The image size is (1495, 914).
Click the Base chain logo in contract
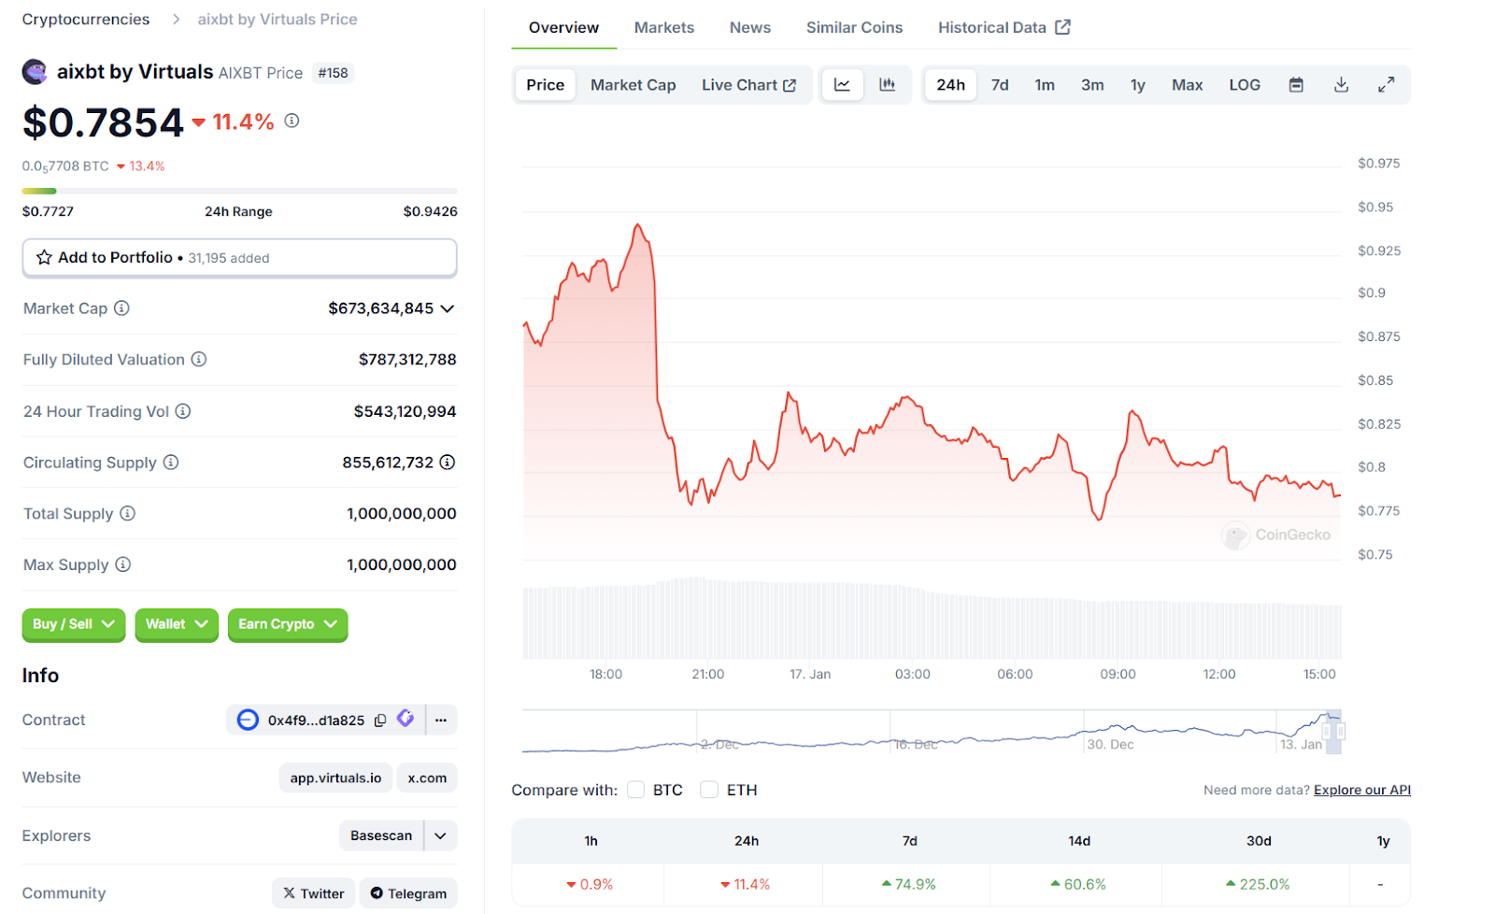click(x=248, y=720)
